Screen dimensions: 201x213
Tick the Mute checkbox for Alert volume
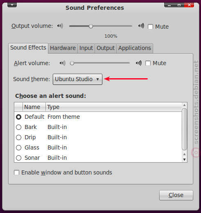(148, 63)
